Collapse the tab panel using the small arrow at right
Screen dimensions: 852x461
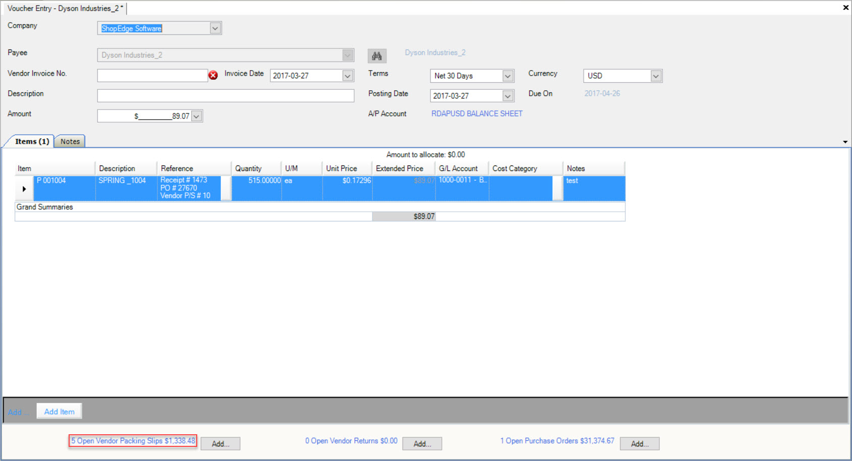[845, 142]
